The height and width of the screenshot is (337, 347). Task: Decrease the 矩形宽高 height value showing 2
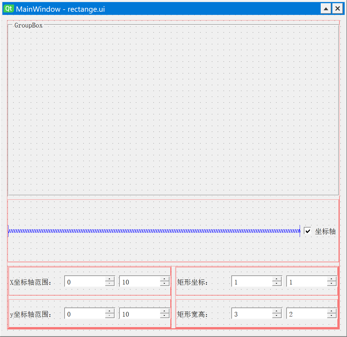[x=331, y=316]
